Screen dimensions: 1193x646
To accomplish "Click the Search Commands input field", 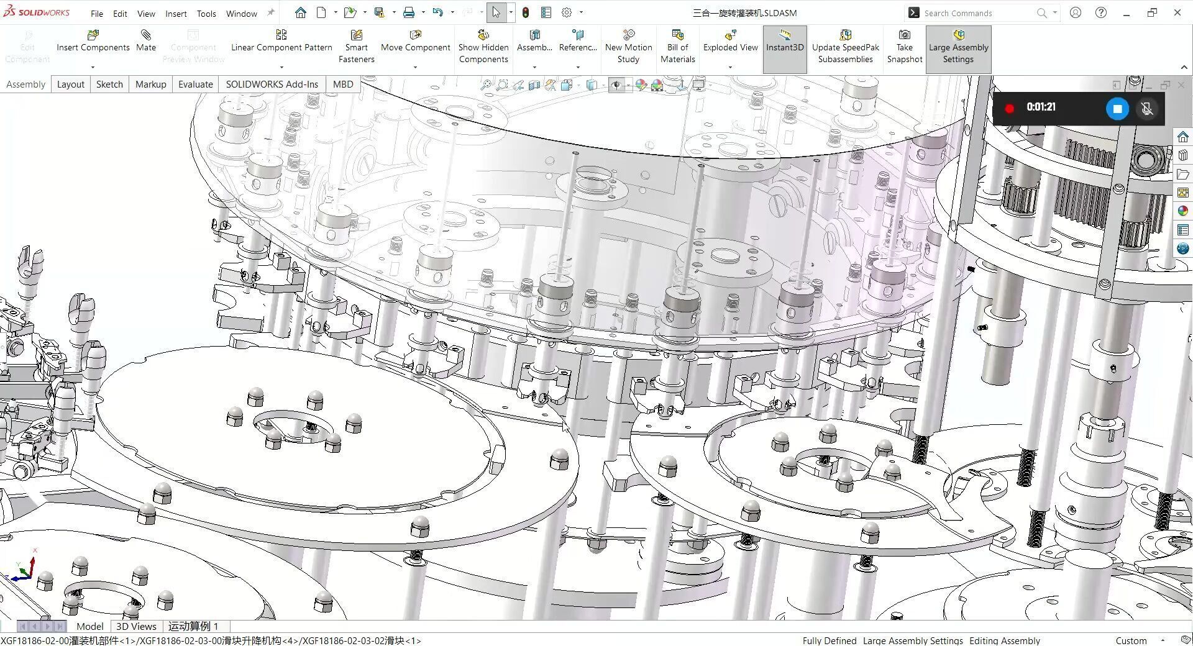I will click(x=977, y=13).
